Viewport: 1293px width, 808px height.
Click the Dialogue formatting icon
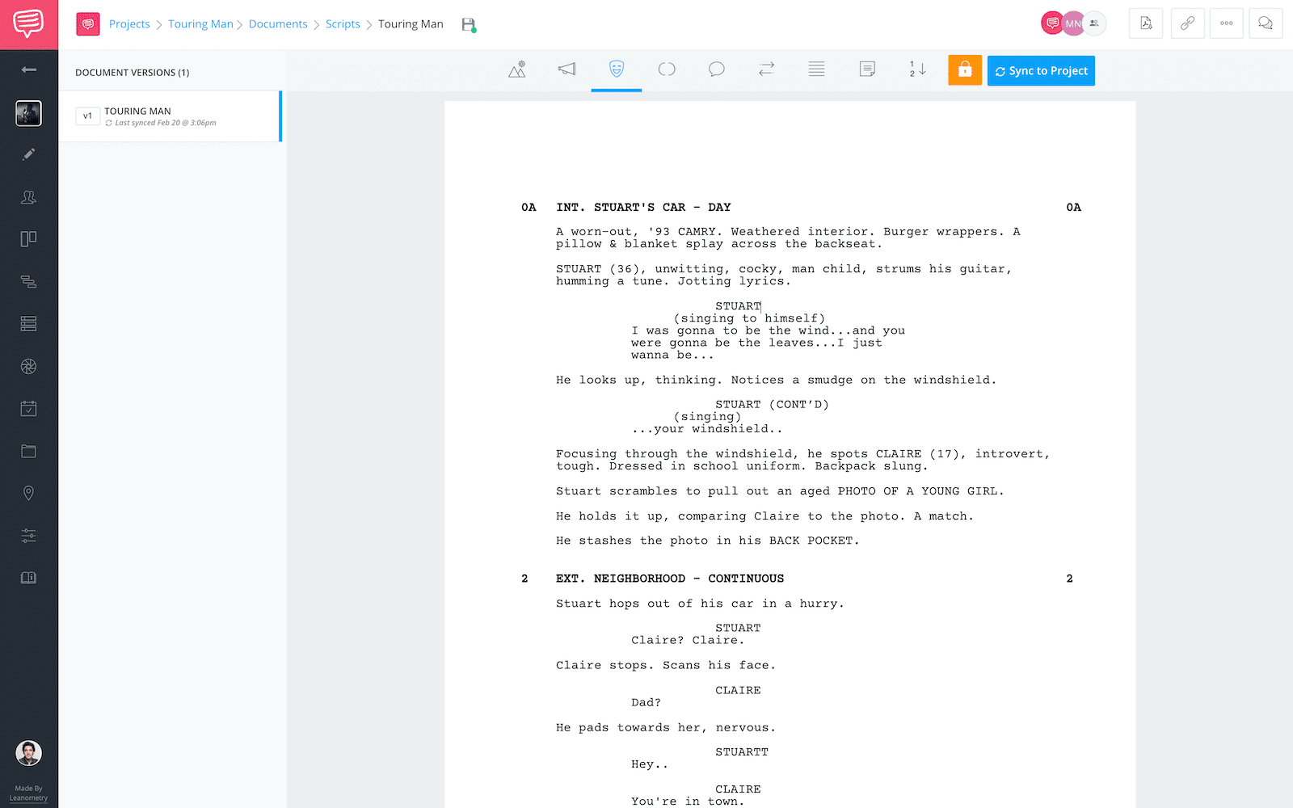click(717, 69)
